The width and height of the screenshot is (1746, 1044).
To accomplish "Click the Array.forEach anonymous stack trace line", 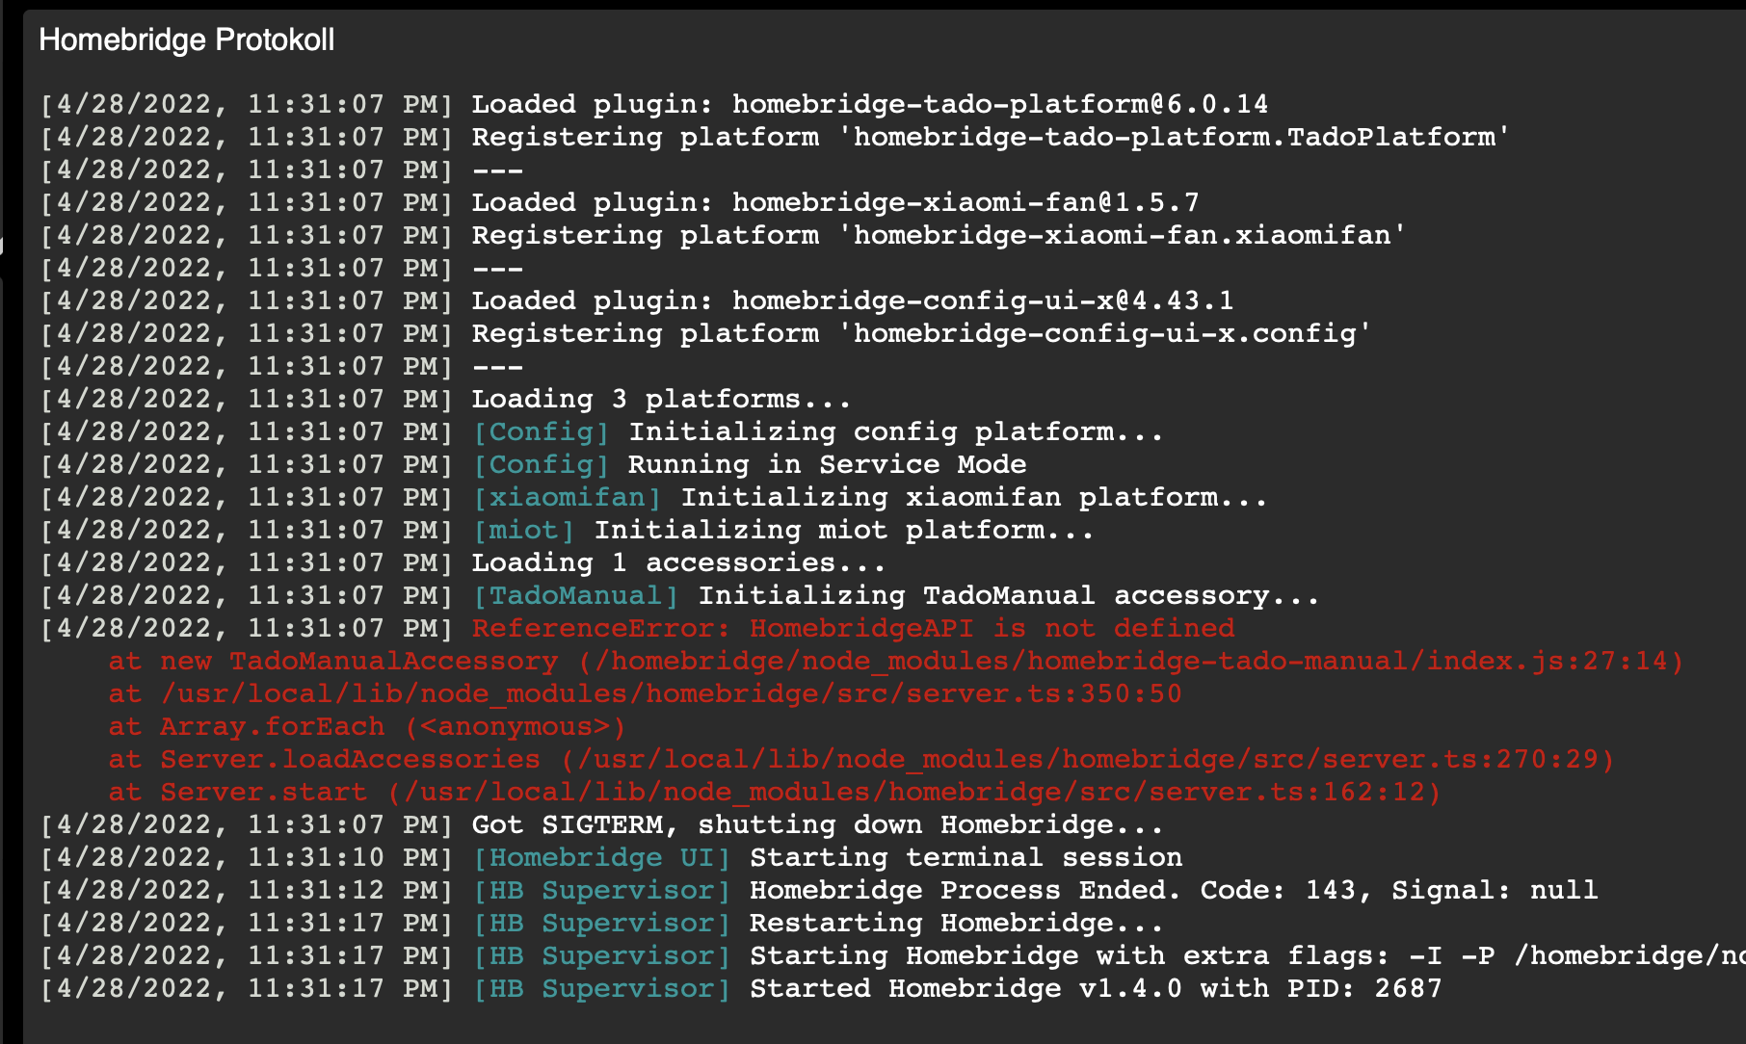I will click(x=366, y=726).
